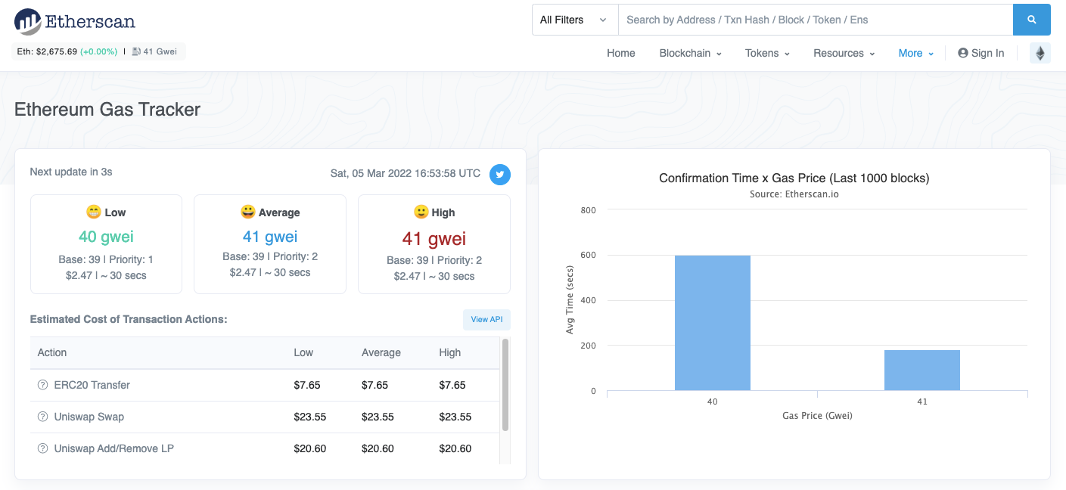Click the High 41 gwei value

coord(434,239)
